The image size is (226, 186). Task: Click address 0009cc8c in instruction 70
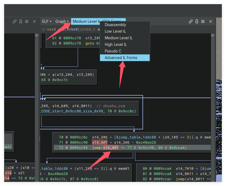pyautogui.click(x=79, y=137)
